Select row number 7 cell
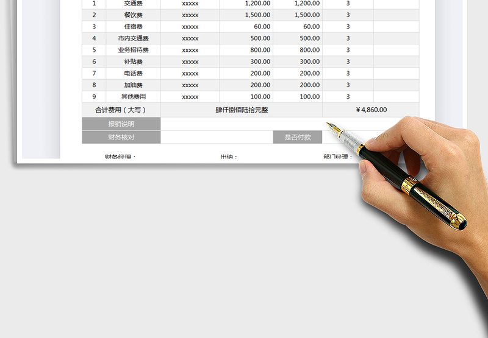The width and height of the screenshot is (488, 338). 94,74
